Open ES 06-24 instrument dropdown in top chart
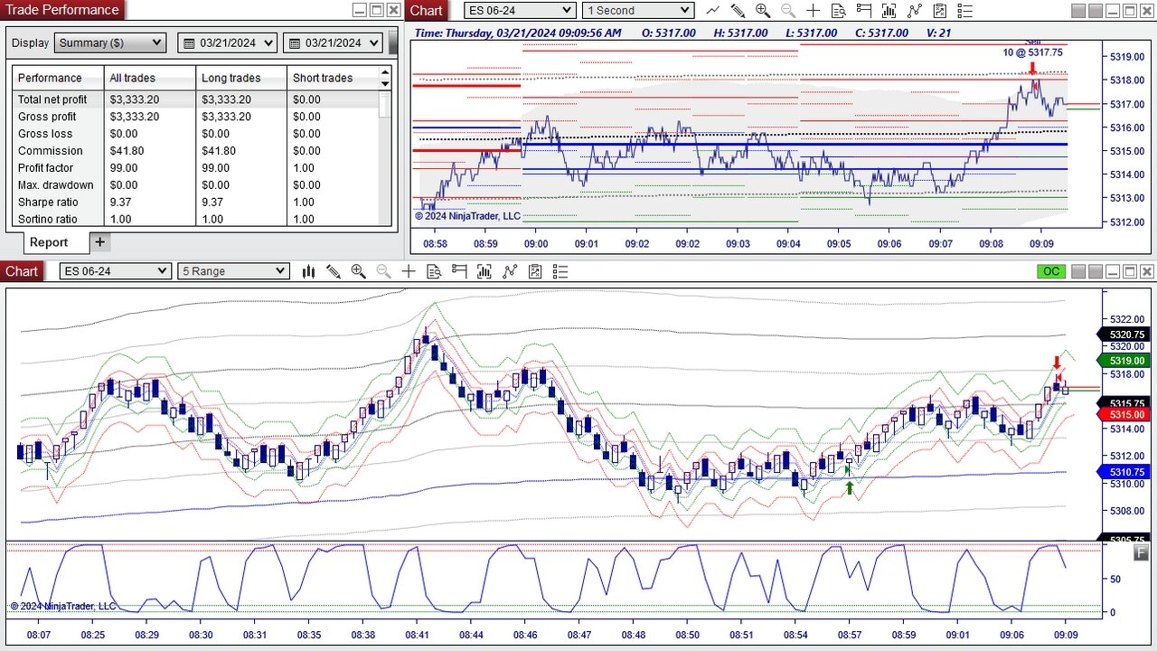This screenshot has width=1157, height=651. point(520,10)
